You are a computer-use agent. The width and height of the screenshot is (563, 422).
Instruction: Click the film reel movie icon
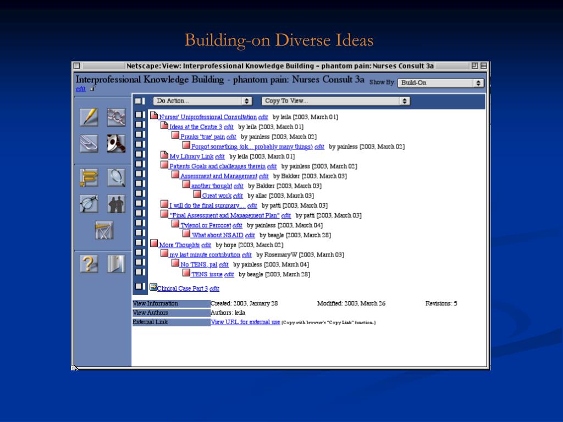(x=116, y=143)
